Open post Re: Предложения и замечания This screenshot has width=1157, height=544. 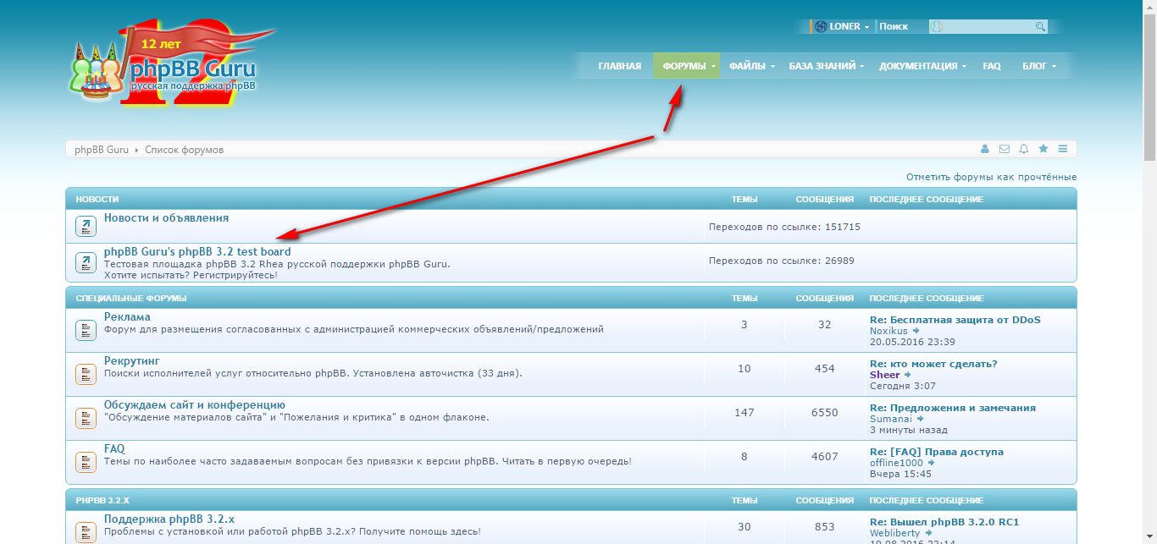point(953,408)
